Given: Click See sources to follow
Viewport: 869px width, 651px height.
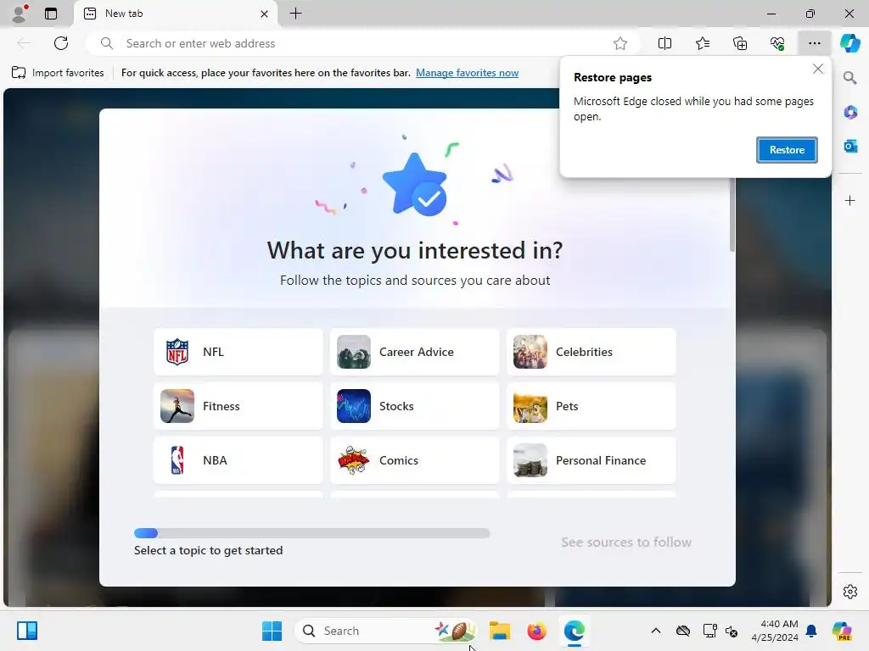Looking at the screenshot, I should point(626,542).
